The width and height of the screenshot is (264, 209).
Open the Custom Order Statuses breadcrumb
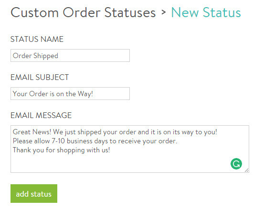(x=83, y=12)
